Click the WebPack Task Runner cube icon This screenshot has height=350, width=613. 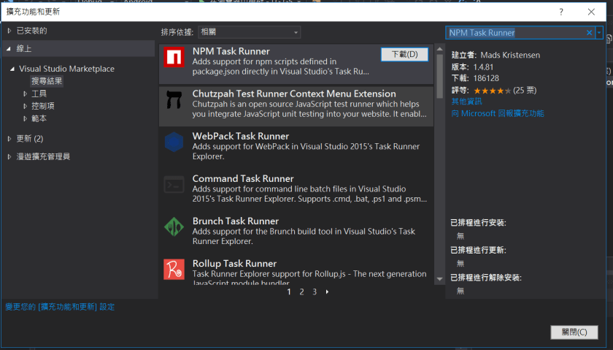tap(174, 142)
